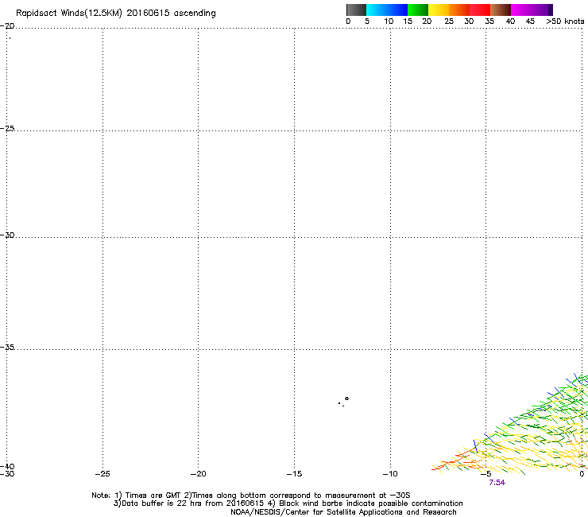588x517 pixels.
Task: Click the orange 25-30 knots color segment
Action: pos(459,10)
